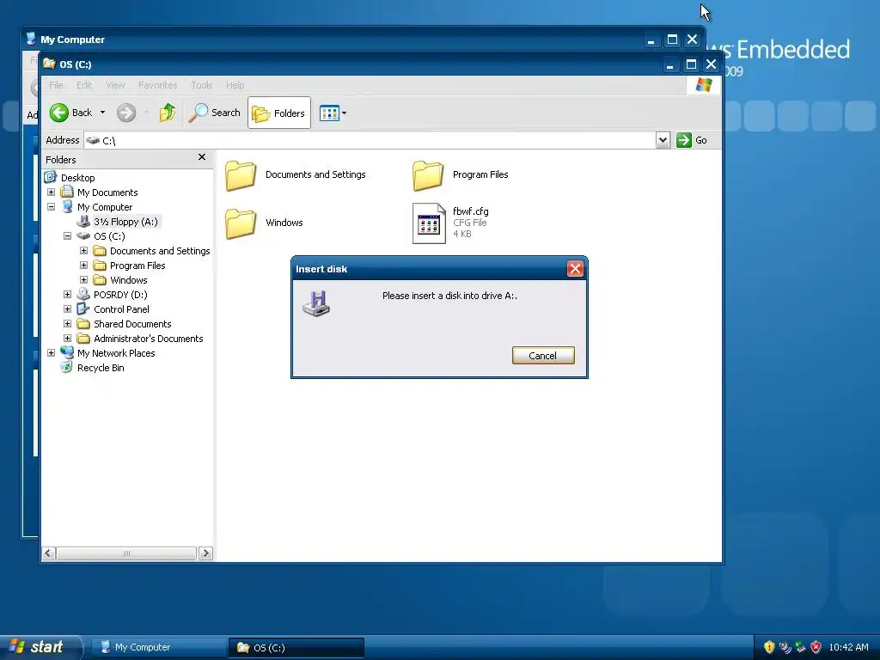Click the tree pane horizontal scrollbar thumb
Viewport: 880px width, 660px height.
(x=126, y=553)
